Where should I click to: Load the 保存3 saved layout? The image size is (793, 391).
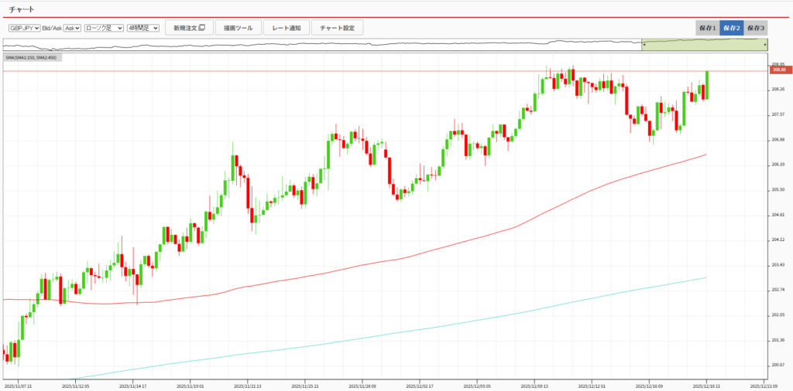point(756,28)
